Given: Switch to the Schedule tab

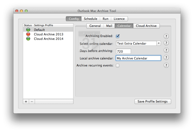Looking at the screenshot, I should 91,19.
